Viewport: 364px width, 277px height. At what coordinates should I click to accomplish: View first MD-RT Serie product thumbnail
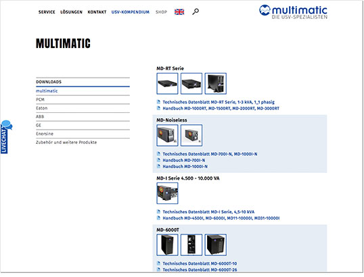pyautogui.click(x=167, y=84)
